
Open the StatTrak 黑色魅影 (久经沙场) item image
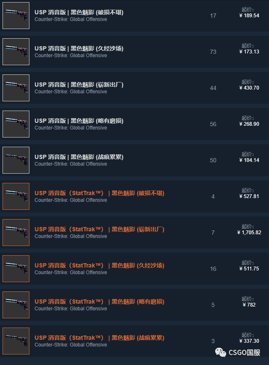coord(16,269)
